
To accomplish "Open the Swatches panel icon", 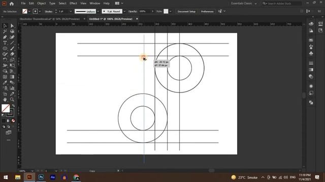I will [311, 40].
